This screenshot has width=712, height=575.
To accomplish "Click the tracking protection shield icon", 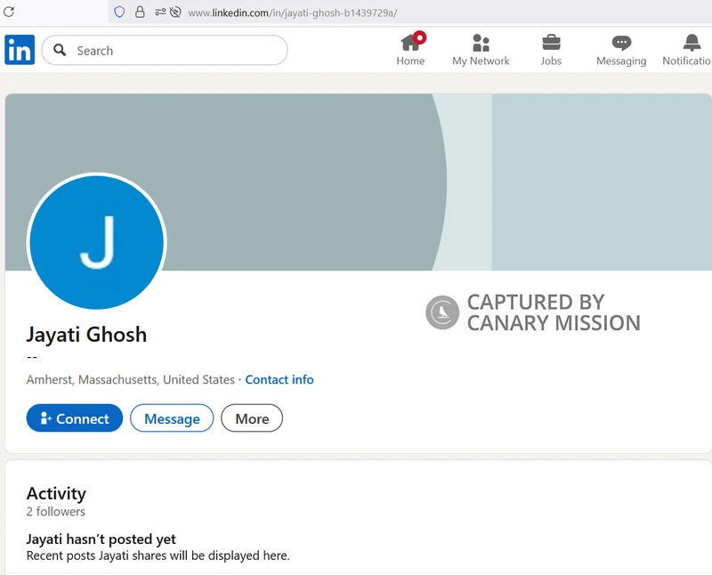I will [x=119, y=12].
